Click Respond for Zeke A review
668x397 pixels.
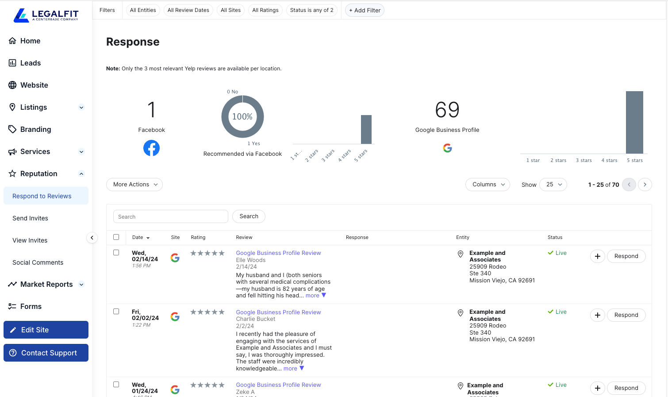click(x=626, y=388)
